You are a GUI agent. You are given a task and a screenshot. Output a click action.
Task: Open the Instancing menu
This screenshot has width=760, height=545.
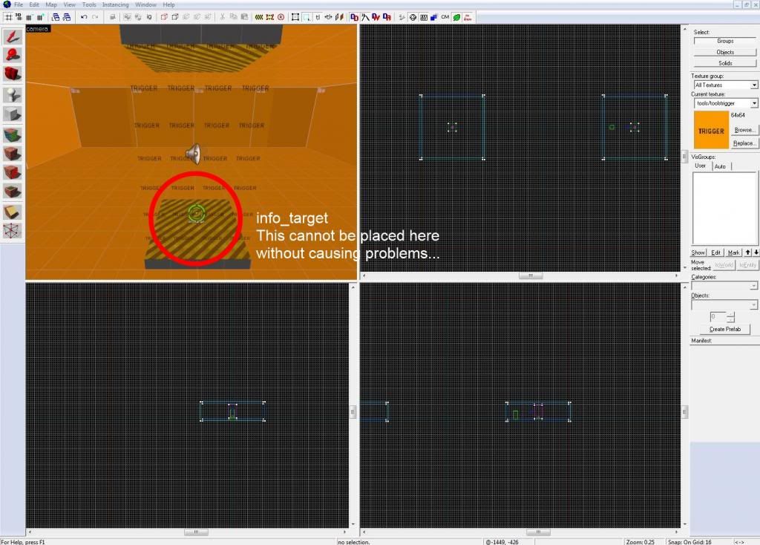point(115,4)
